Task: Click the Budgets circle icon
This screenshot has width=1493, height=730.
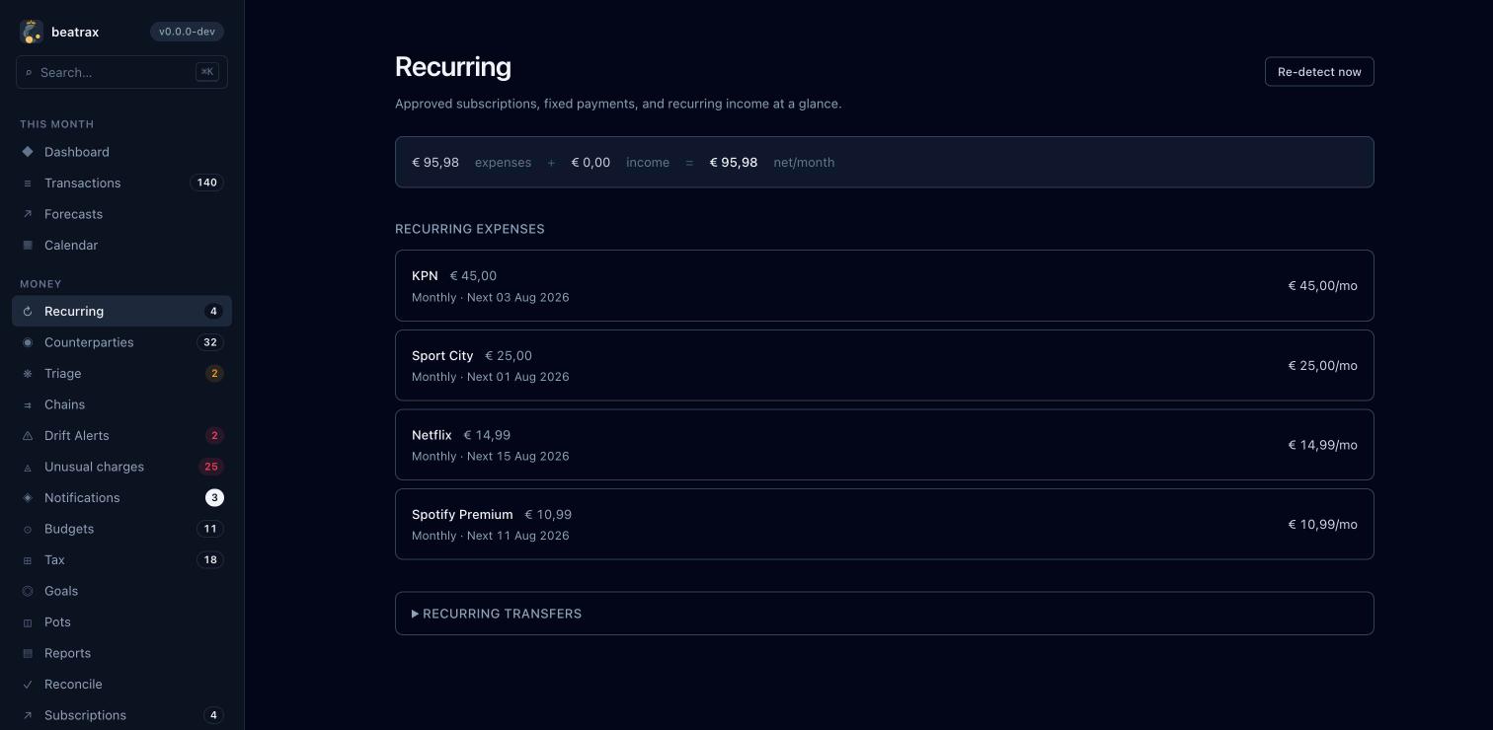Action: tap(28, 529)
